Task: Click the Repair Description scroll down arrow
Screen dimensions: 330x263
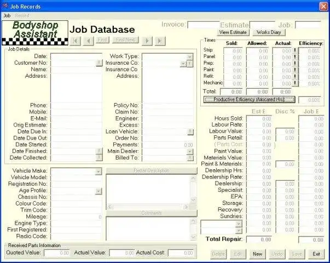Action: [x=193, y=200]
